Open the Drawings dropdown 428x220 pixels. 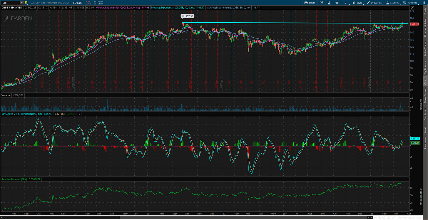click(x=374, y=3)
